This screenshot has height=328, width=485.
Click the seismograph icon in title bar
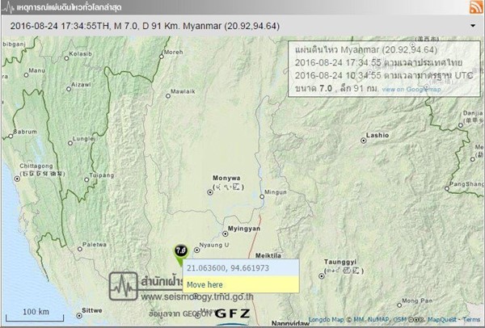click(8, 7)
